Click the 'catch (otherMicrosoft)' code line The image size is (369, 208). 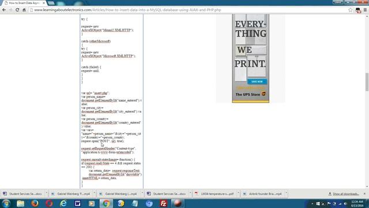pyautogui.click(x=96, y=41)
